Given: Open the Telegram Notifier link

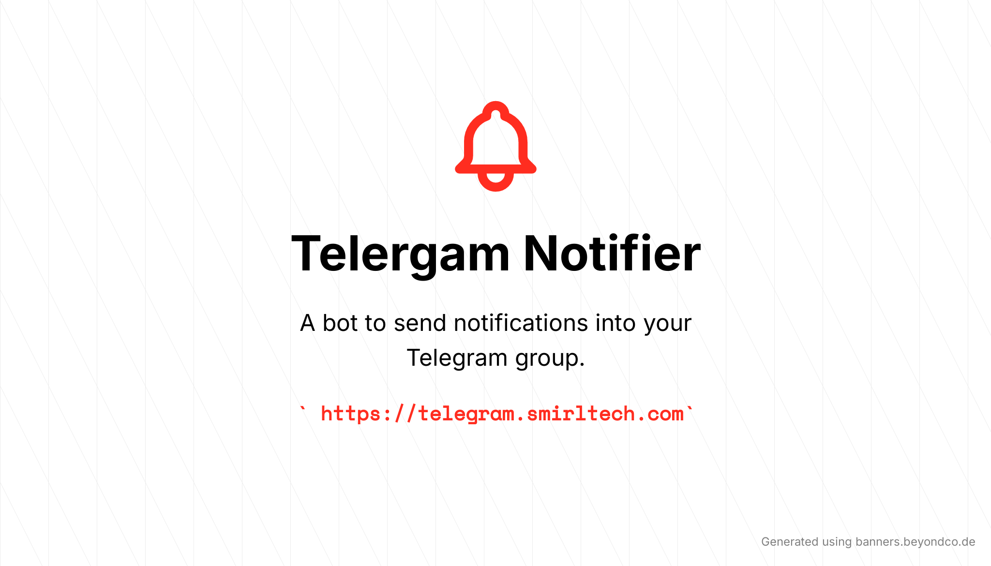Looking at the screenshot, I should click(x=495, y=414).
